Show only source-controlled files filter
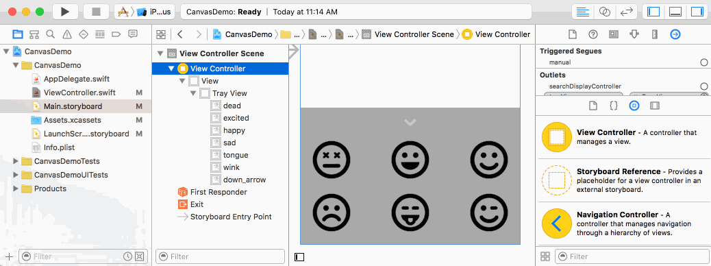 click(x=140, y=256)
